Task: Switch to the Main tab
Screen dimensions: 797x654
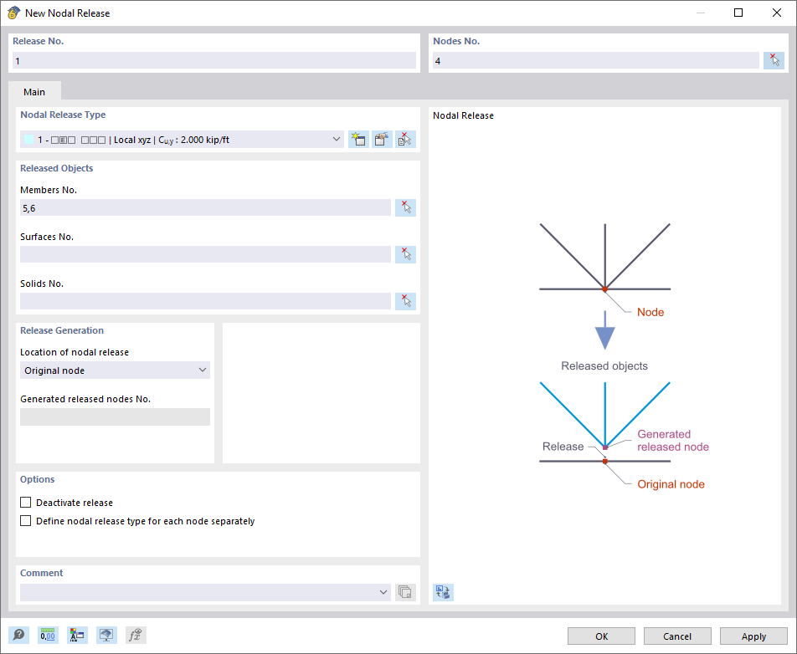Action: pos(34,91)
